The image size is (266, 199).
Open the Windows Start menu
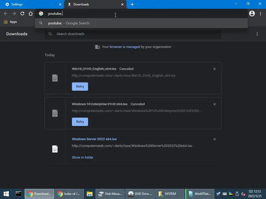pyautogui.click(x=6, y=194)
